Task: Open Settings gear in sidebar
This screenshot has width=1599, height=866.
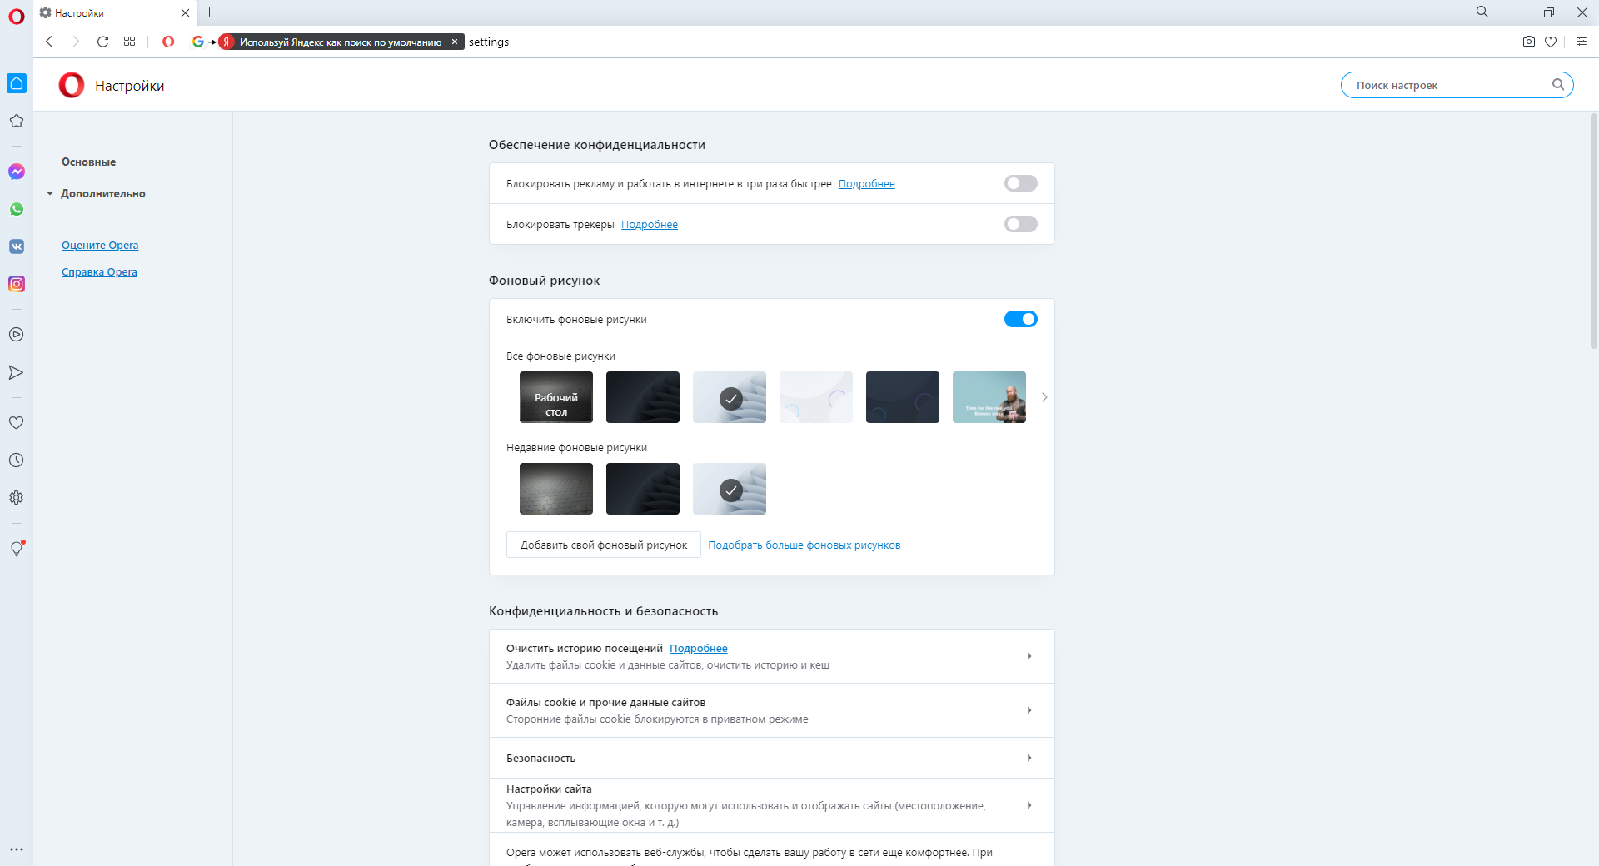Action: click(x=17, y=498)
